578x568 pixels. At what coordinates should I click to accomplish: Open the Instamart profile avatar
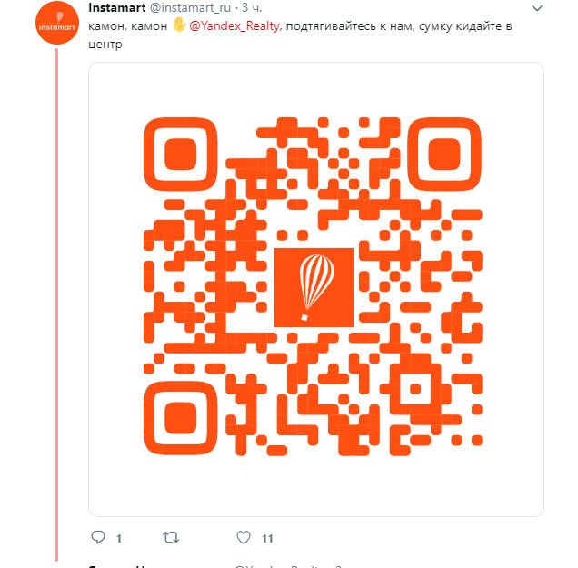(57, 23)
